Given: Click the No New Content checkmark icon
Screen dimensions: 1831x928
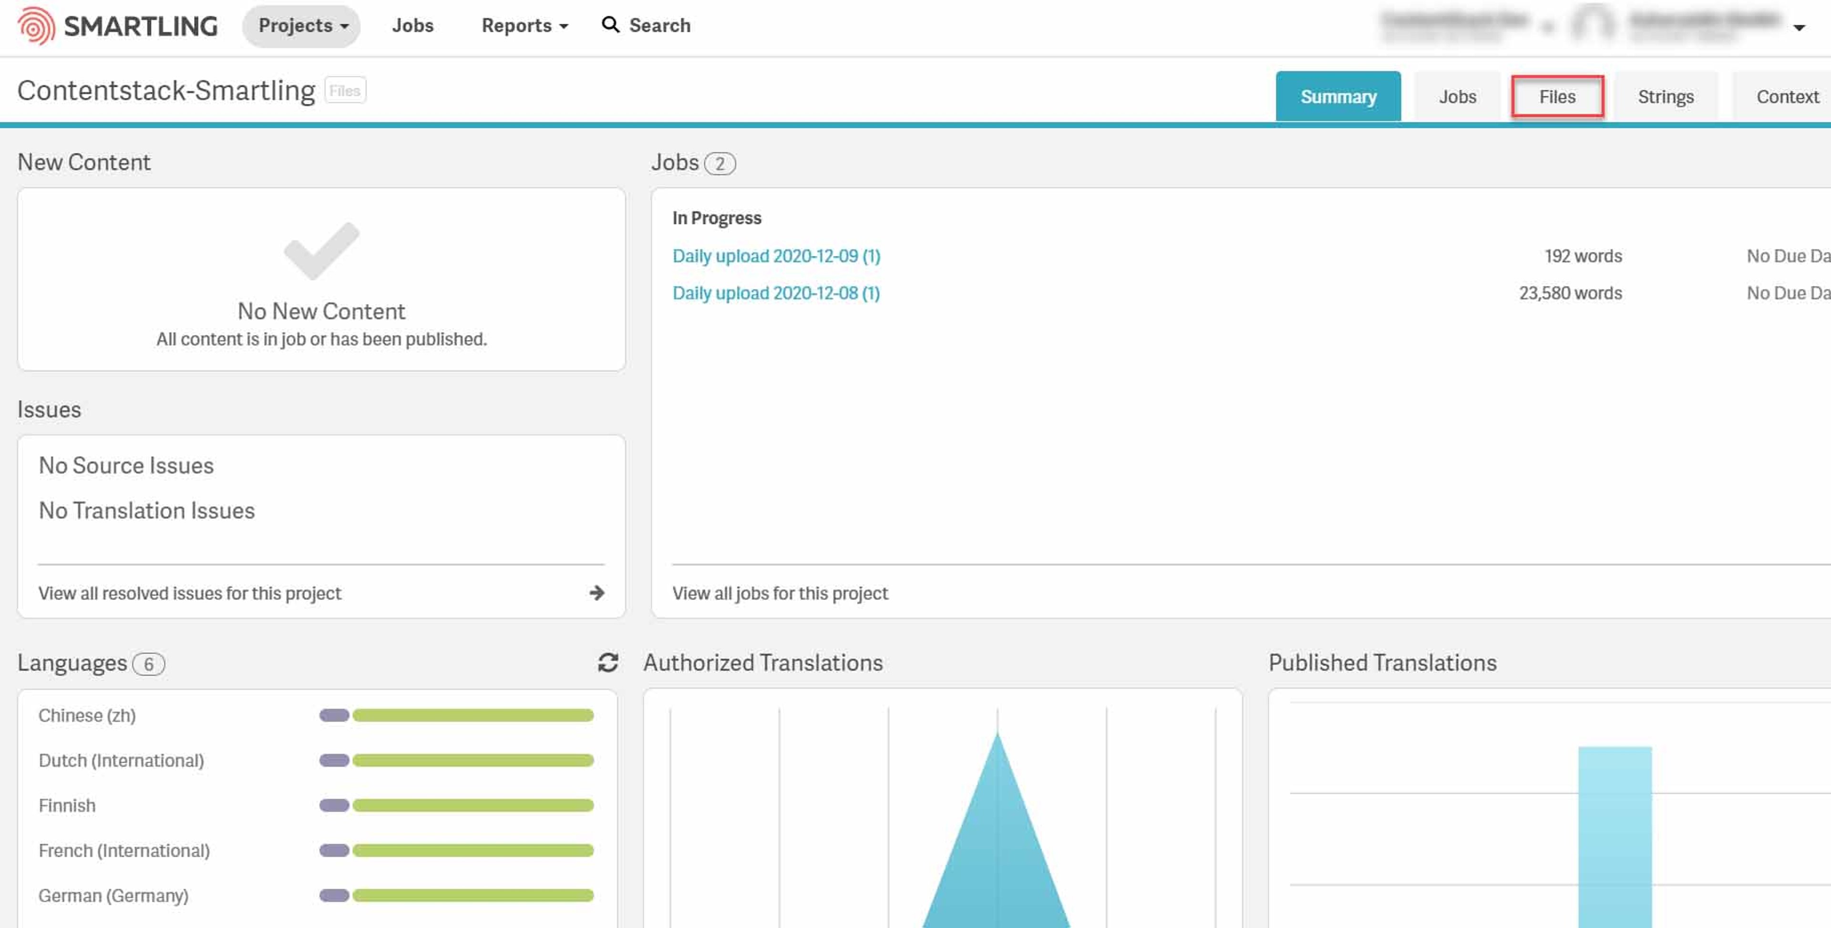Looking at the screenshot, I should coord(322,251).
